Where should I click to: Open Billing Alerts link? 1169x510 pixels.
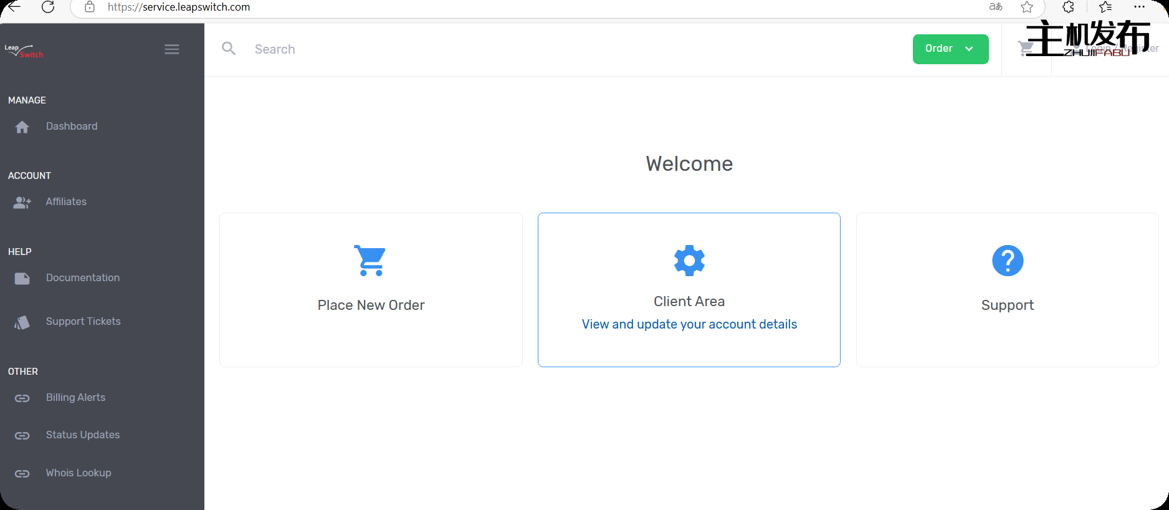pyautogui.click(x=75, y=398)
